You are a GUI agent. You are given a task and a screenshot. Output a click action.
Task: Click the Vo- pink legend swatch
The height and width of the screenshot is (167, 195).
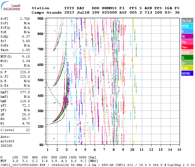point(187,42)
